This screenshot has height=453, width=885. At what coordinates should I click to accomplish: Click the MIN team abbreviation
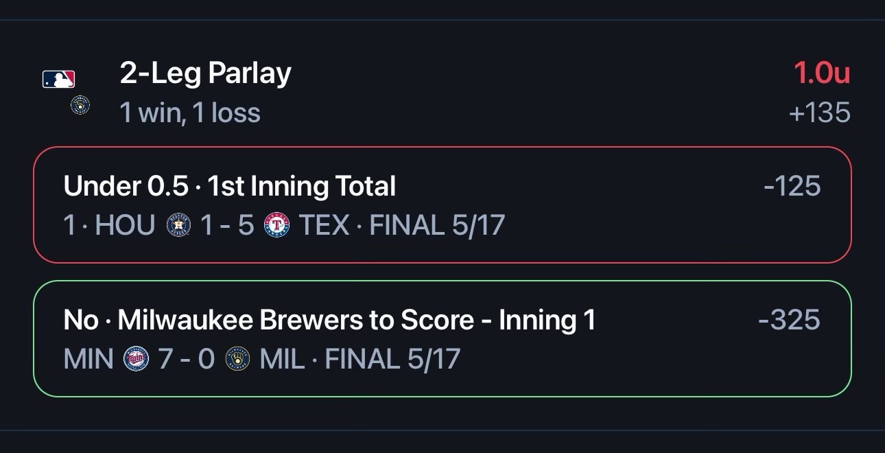tap(88, 359)
